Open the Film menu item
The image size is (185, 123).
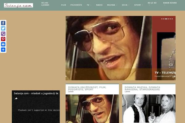(64, 5)
